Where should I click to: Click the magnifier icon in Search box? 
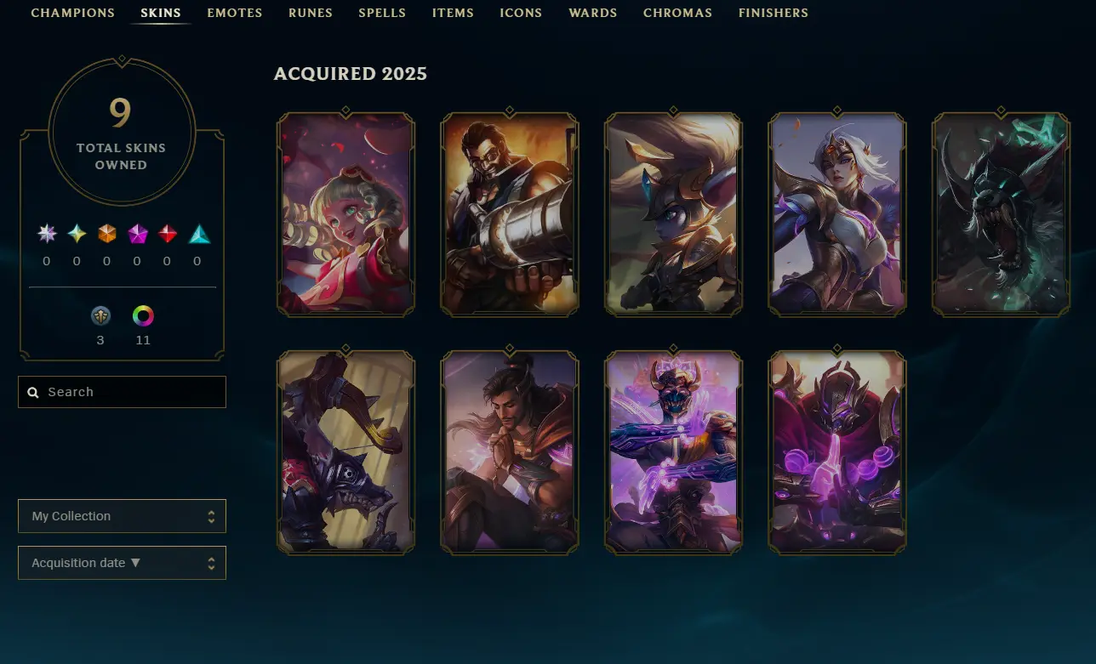click(x=33, y=393)
